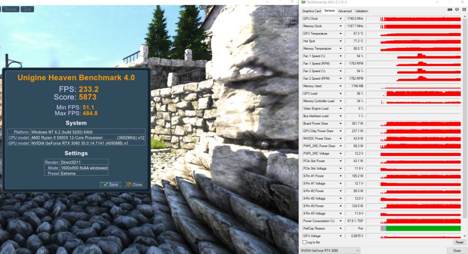Viewport: 468px width, 254px height.
Task: Click the green PerfCap Reason bar
Action: tap(423, 229)
